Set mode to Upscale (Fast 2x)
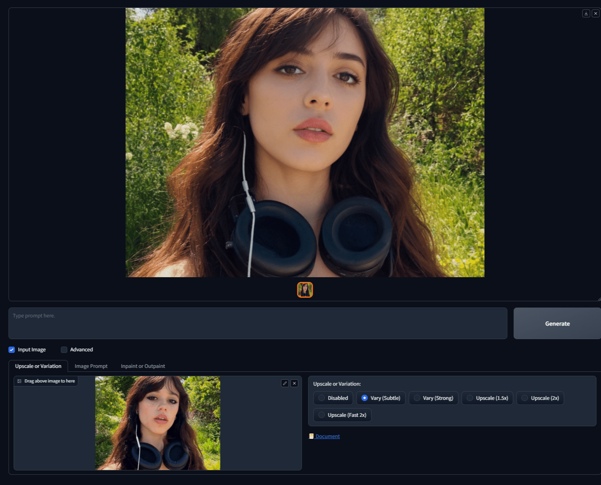601x485 pixels. (322, 415)
